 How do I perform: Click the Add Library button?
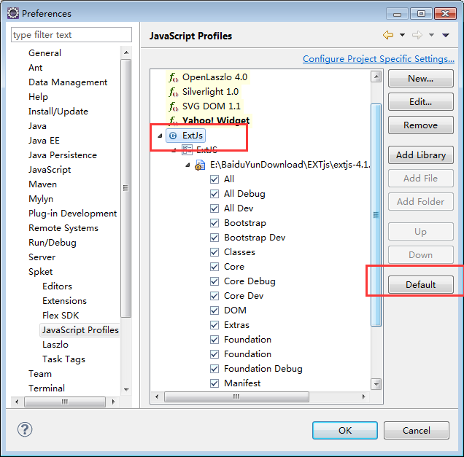pos(420,155)
